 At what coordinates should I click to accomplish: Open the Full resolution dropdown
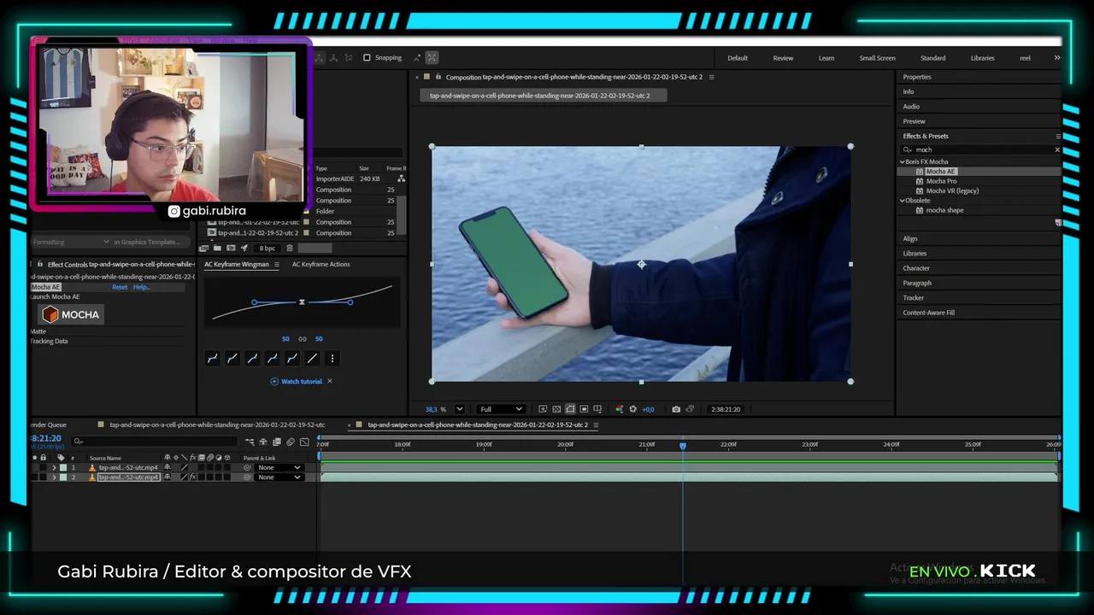pyautogui.click(x=500, y=409)
